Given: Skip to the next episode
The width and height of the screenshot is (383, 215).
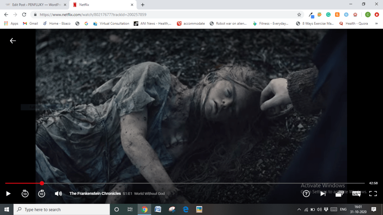Looking at the screenshot, I should point(323,193).
